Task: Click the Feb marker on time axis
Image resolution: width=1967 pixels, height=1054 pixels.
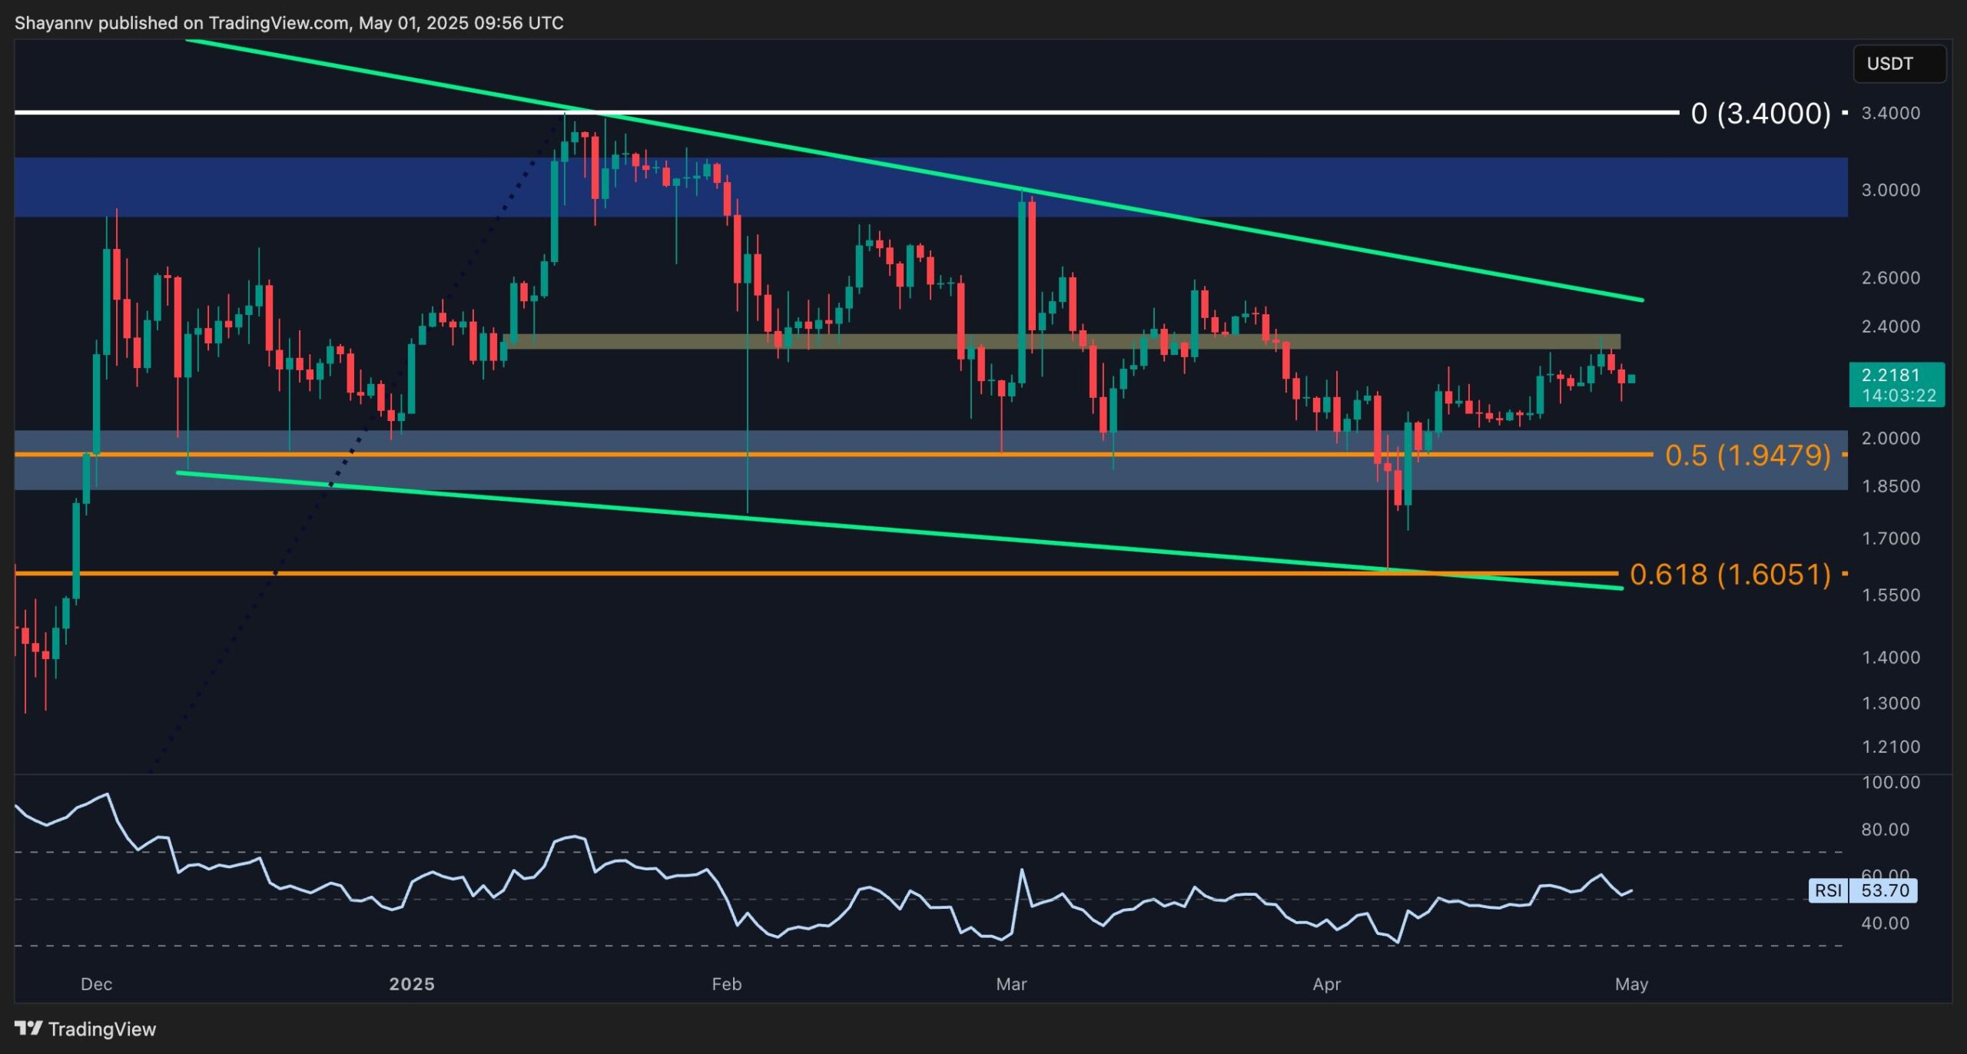Action: 726,984
